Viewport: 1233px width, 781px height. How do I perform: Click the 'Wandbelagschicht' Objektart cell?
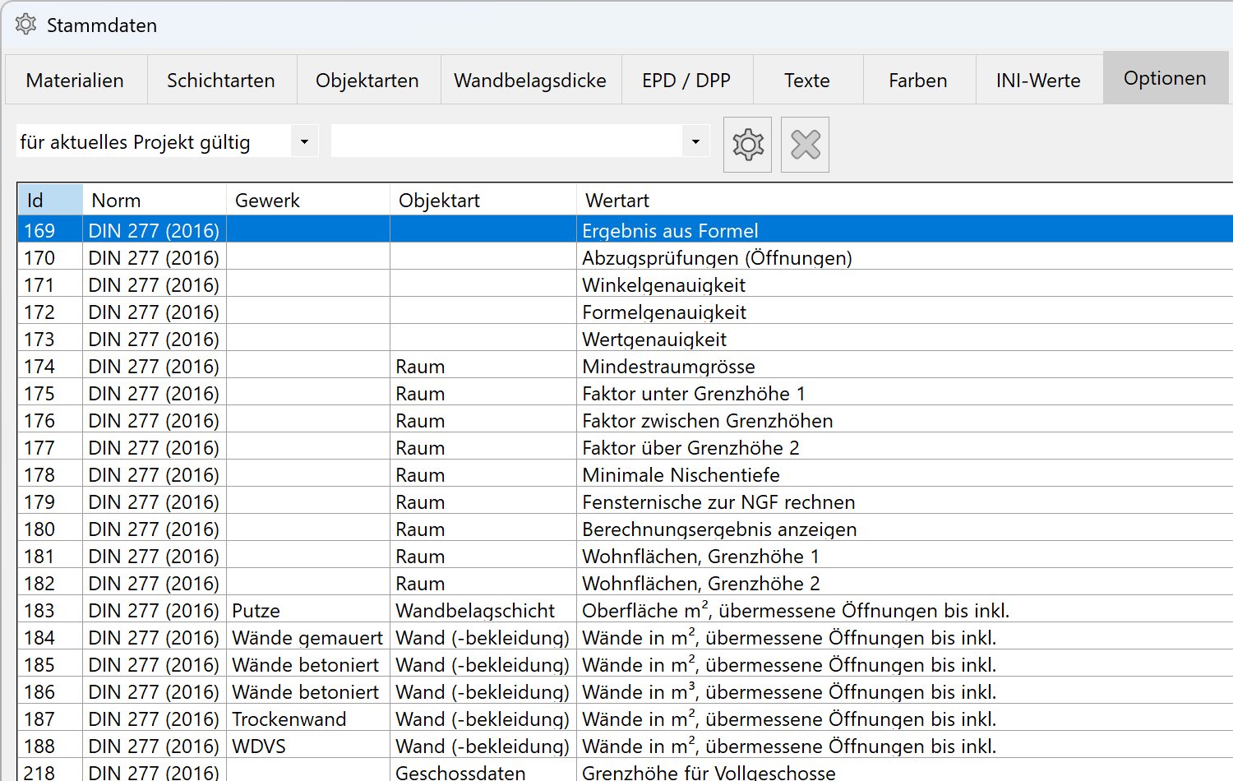pyautogui.click(x=483, y=610)
